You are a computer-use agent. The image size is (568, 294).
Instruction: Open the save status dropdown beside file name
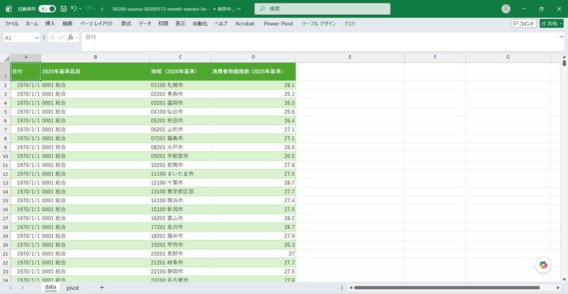point(239,9)
